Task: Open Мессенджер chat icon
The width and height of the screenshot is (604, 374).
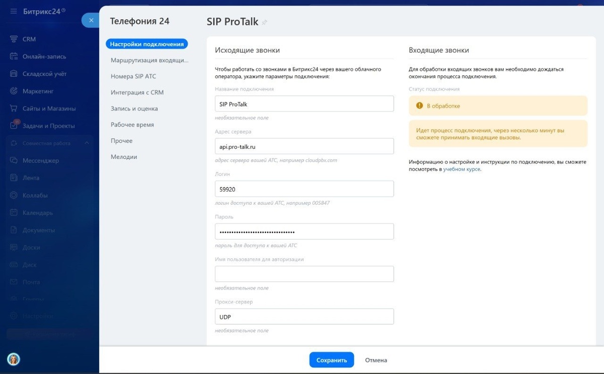Action: [x=14, y=161]
